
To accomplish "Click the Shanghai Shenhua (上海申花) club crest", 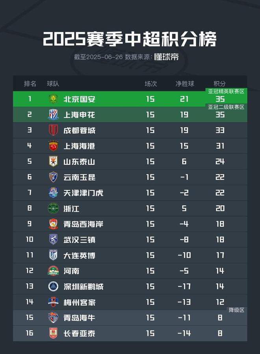I will coord(53,115).
